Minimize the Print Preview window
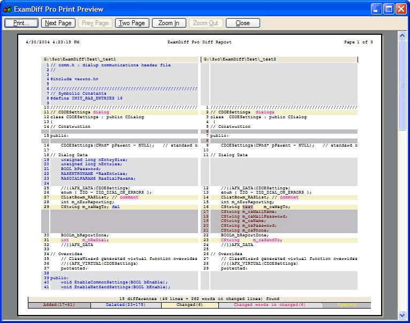The image size is (410, 323). pyautogui.click(x=376, y=8)
